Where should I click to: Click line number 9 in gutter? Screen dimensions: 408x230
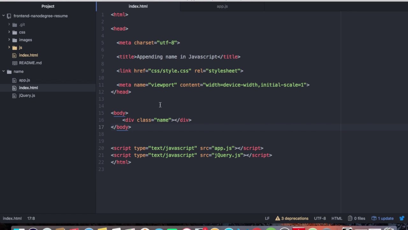point(103,71)
